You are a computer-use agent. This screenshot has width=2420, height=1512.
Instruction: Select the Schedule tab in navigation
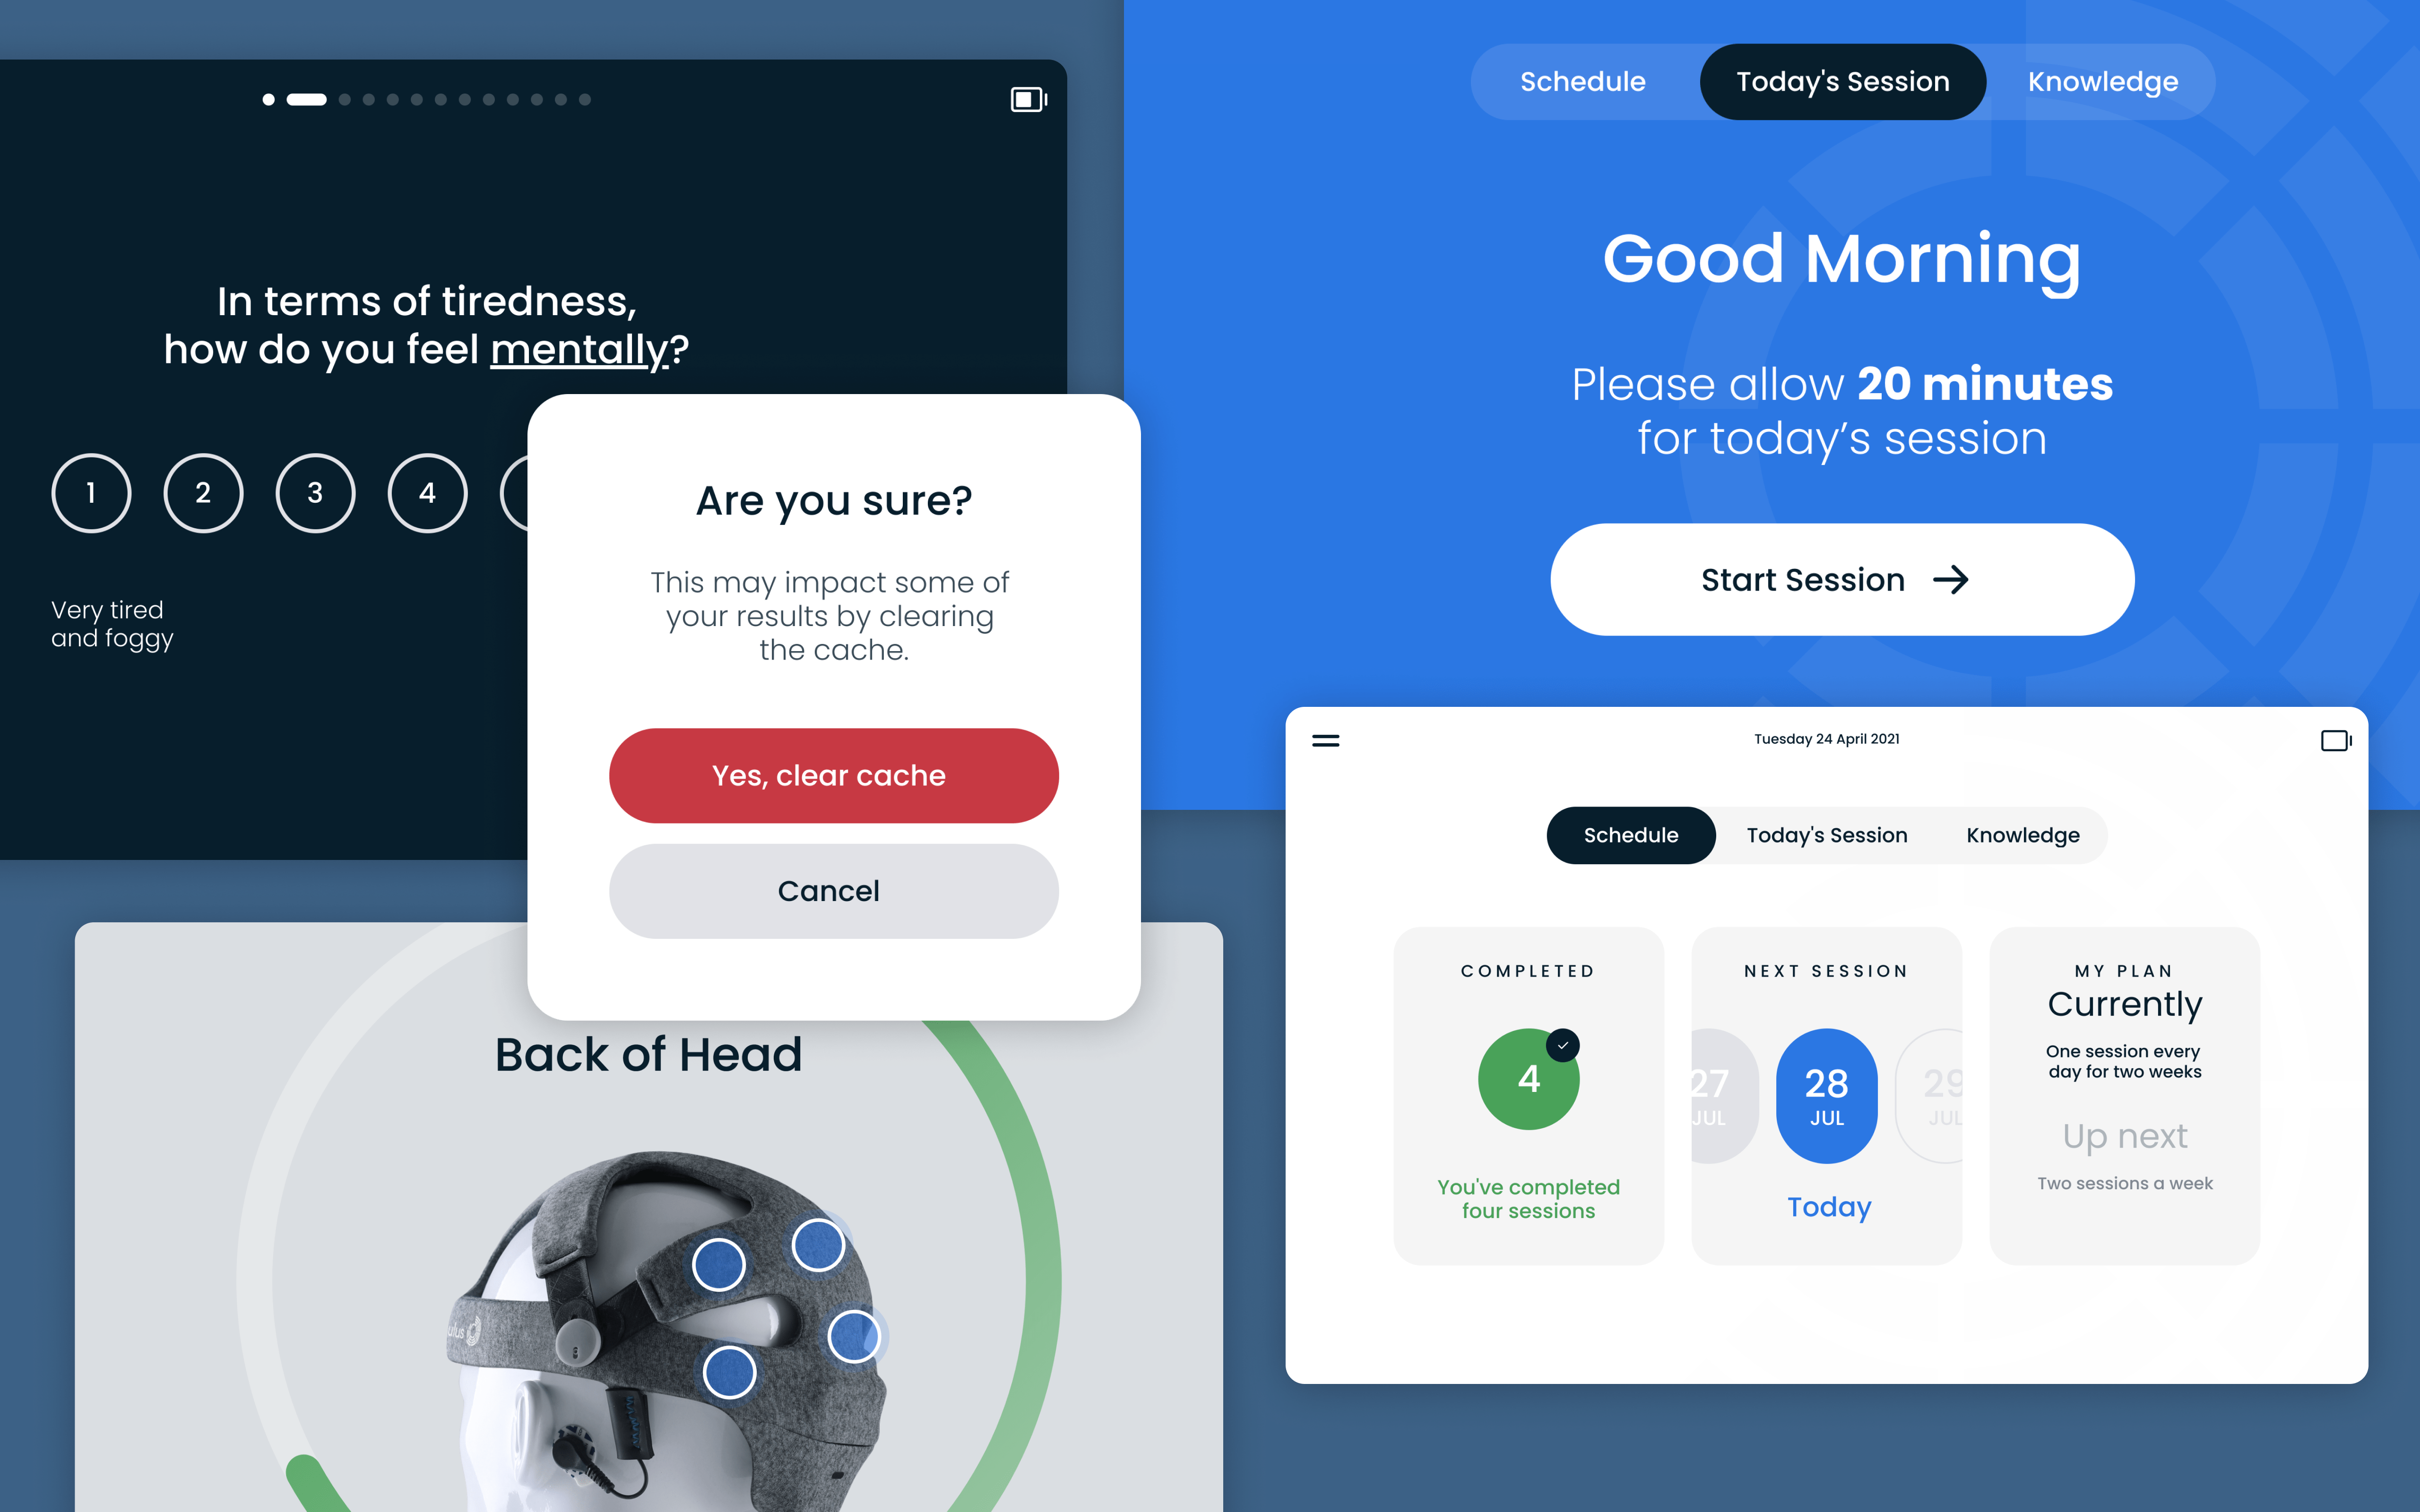click(1579, 80)
